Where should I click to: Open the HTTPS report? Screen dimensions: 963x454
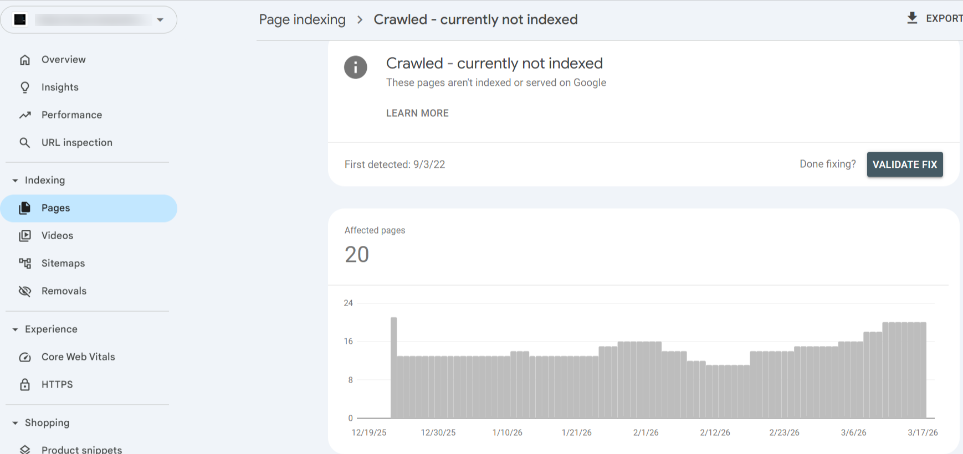coord(89,385)
